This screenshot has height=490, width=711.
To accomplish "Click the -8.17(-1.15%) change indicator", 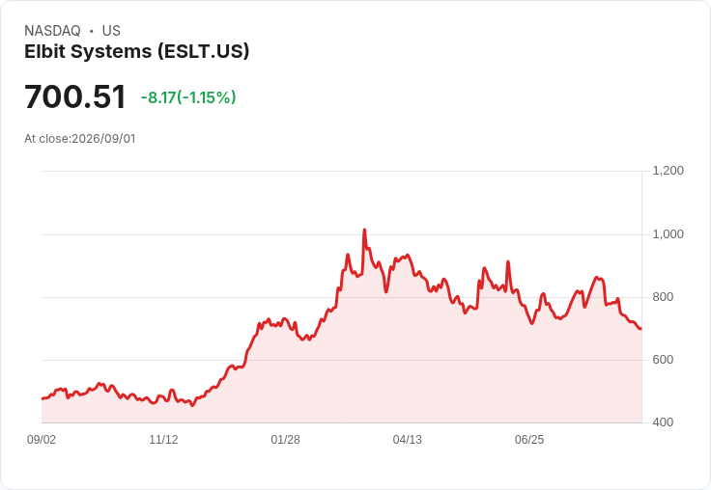I will (188, 97).
